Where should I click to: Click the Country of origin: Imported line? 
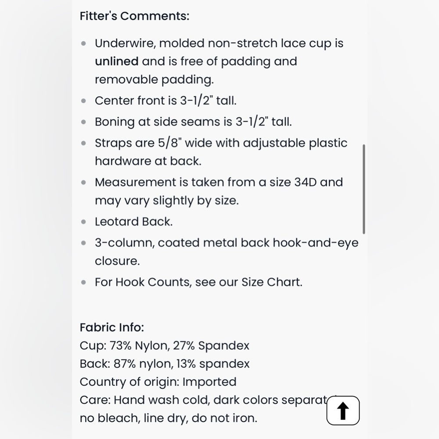[158, 381]
